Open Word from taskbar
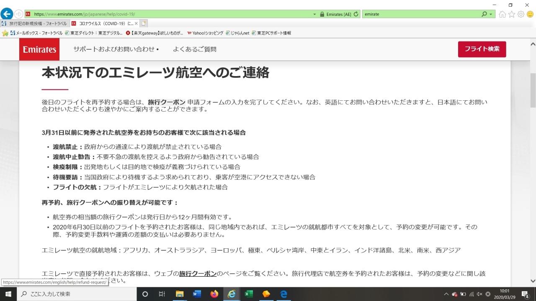This screenshot has height=301, width=536. (197, 294)
